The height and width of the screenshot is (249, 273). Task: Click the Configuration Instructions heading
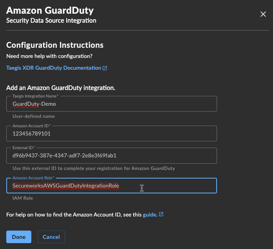tap(55, 45)
